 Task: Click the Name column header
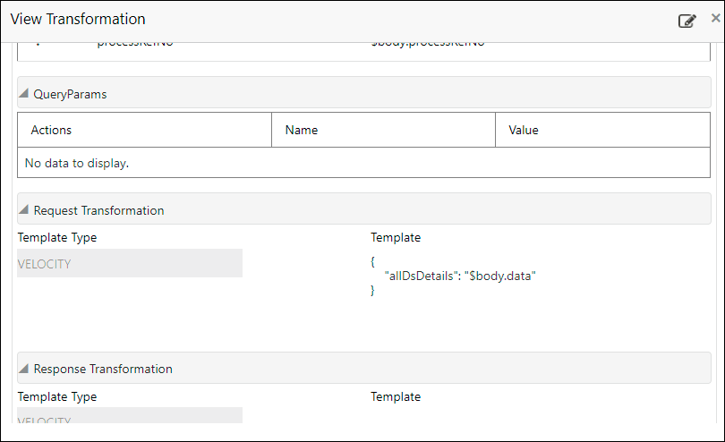pos(302,130)
